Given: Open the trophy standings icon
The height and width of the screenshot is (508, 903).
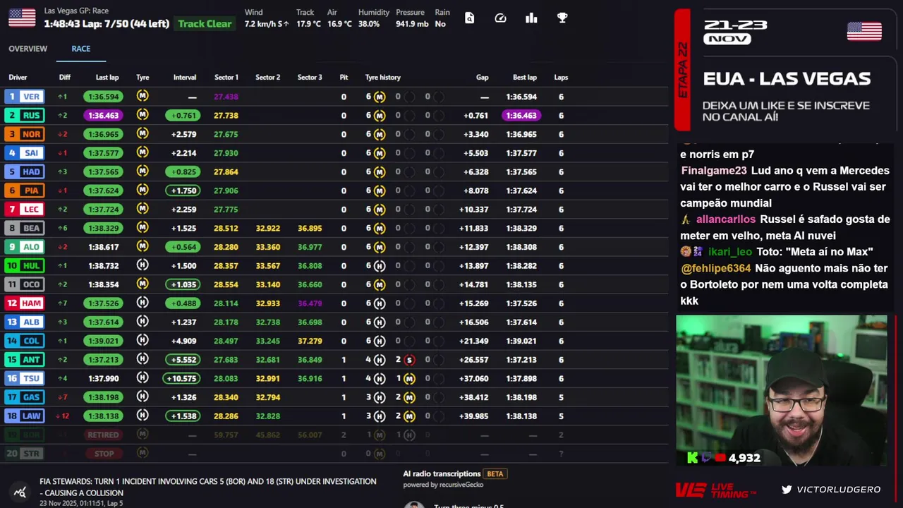Looking at the screenshot, I should coord(562,18).
